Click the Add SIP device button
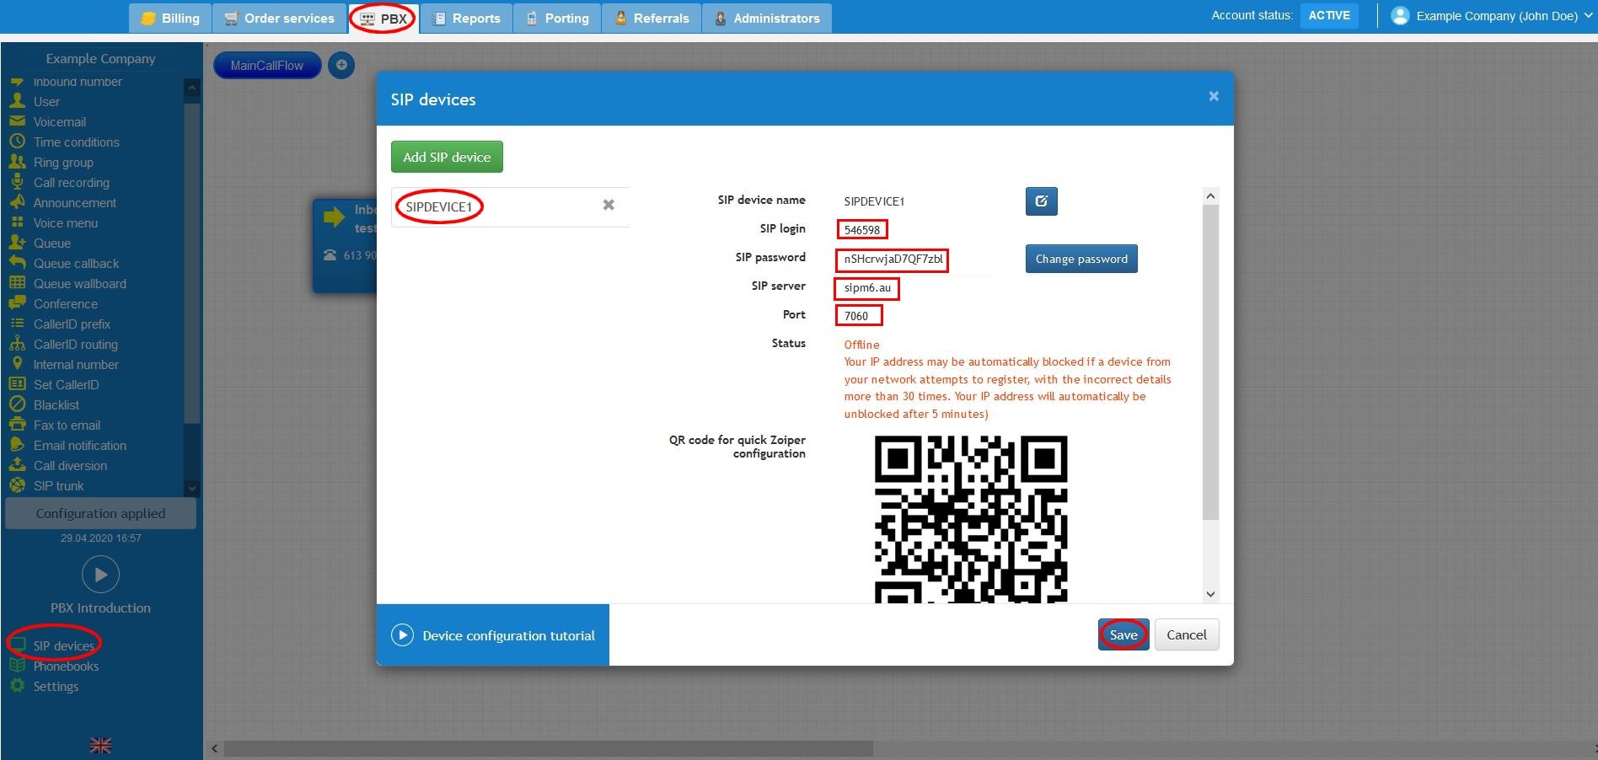This screenshot has width=1598, height=760. 447,157
